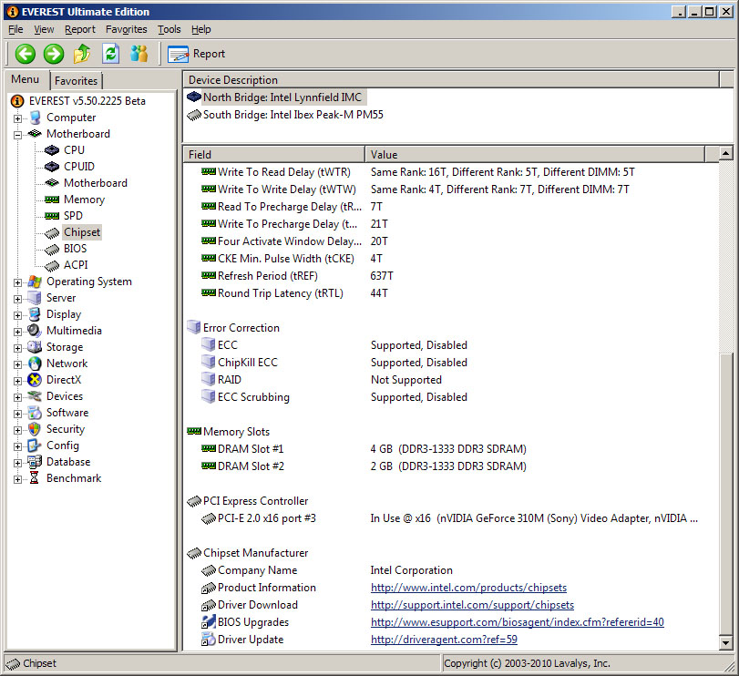Open the Intel support chipsets link
This screenshot has height=676, width=739.
[472, 605]
